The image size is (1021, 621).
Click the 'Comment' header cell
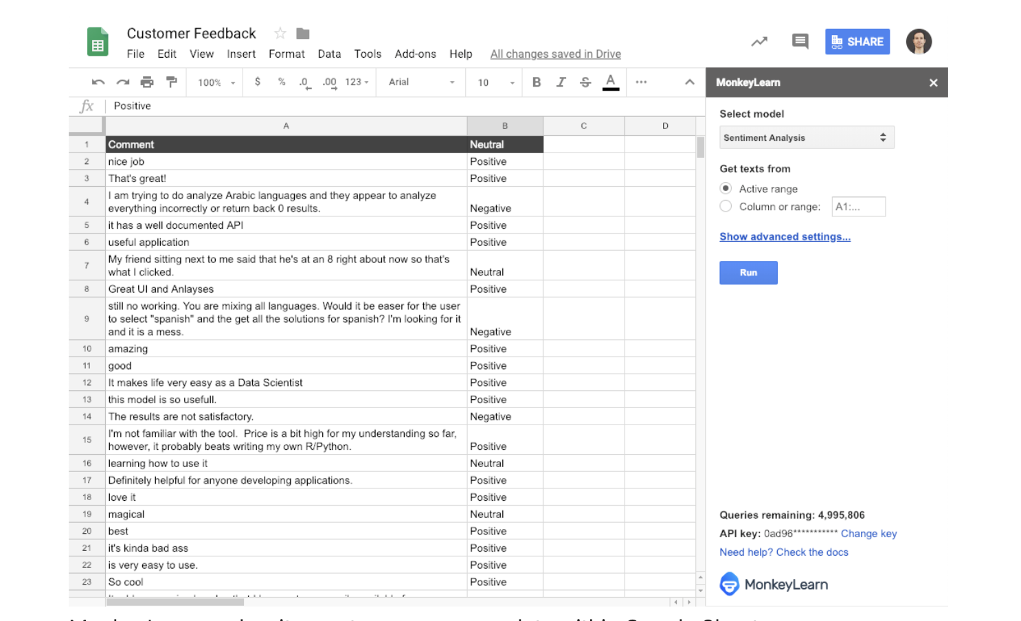286,144
